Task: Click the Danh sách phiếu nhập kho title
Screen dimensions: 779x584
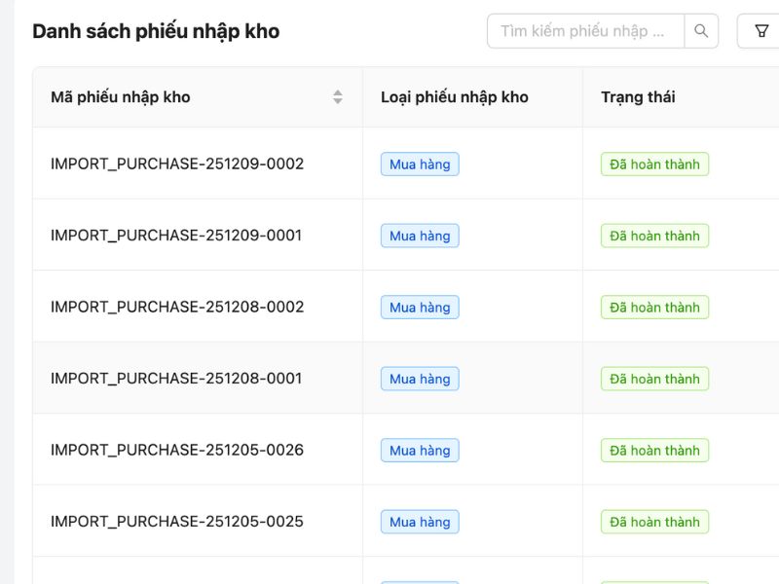Action: pos(156,31)
